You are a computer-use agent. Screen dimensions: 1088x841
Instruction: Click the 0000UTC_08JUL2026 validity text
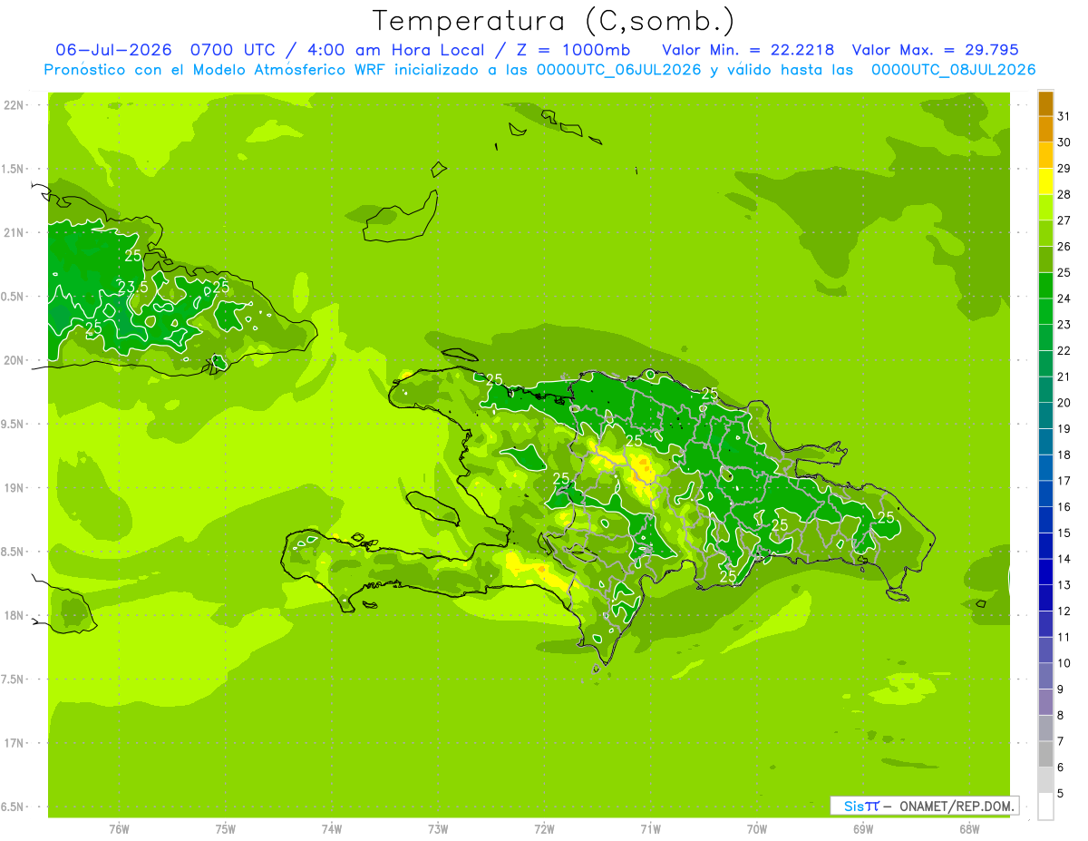[953, 70]
